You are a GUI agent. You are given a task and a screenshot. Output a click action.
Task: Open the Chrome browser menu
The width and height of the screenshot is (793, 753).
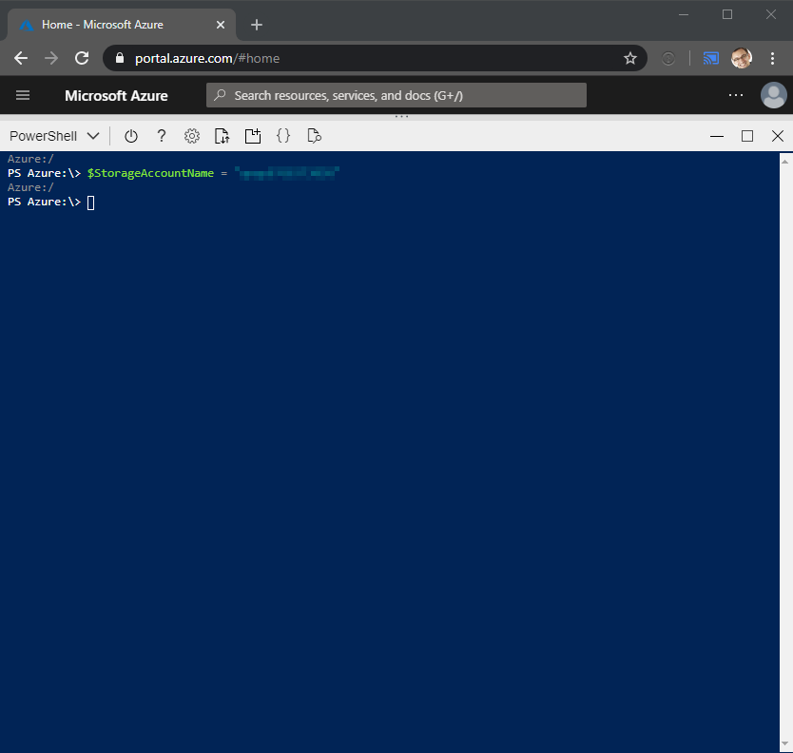773,57
